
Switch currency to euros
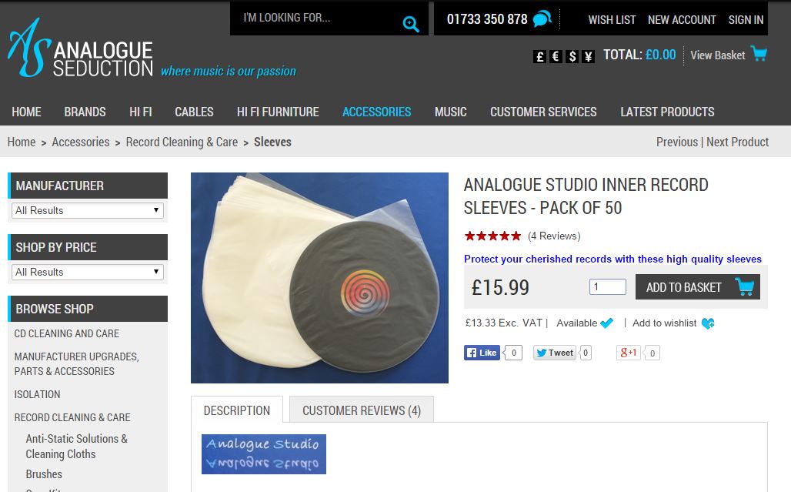pyautogui.click(x=556, y=56)
